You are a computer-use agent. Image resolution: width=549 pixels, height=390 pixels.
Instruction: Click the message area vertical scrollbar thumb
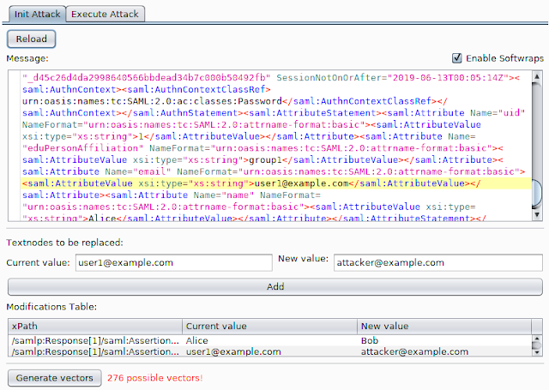click(537, 193)
